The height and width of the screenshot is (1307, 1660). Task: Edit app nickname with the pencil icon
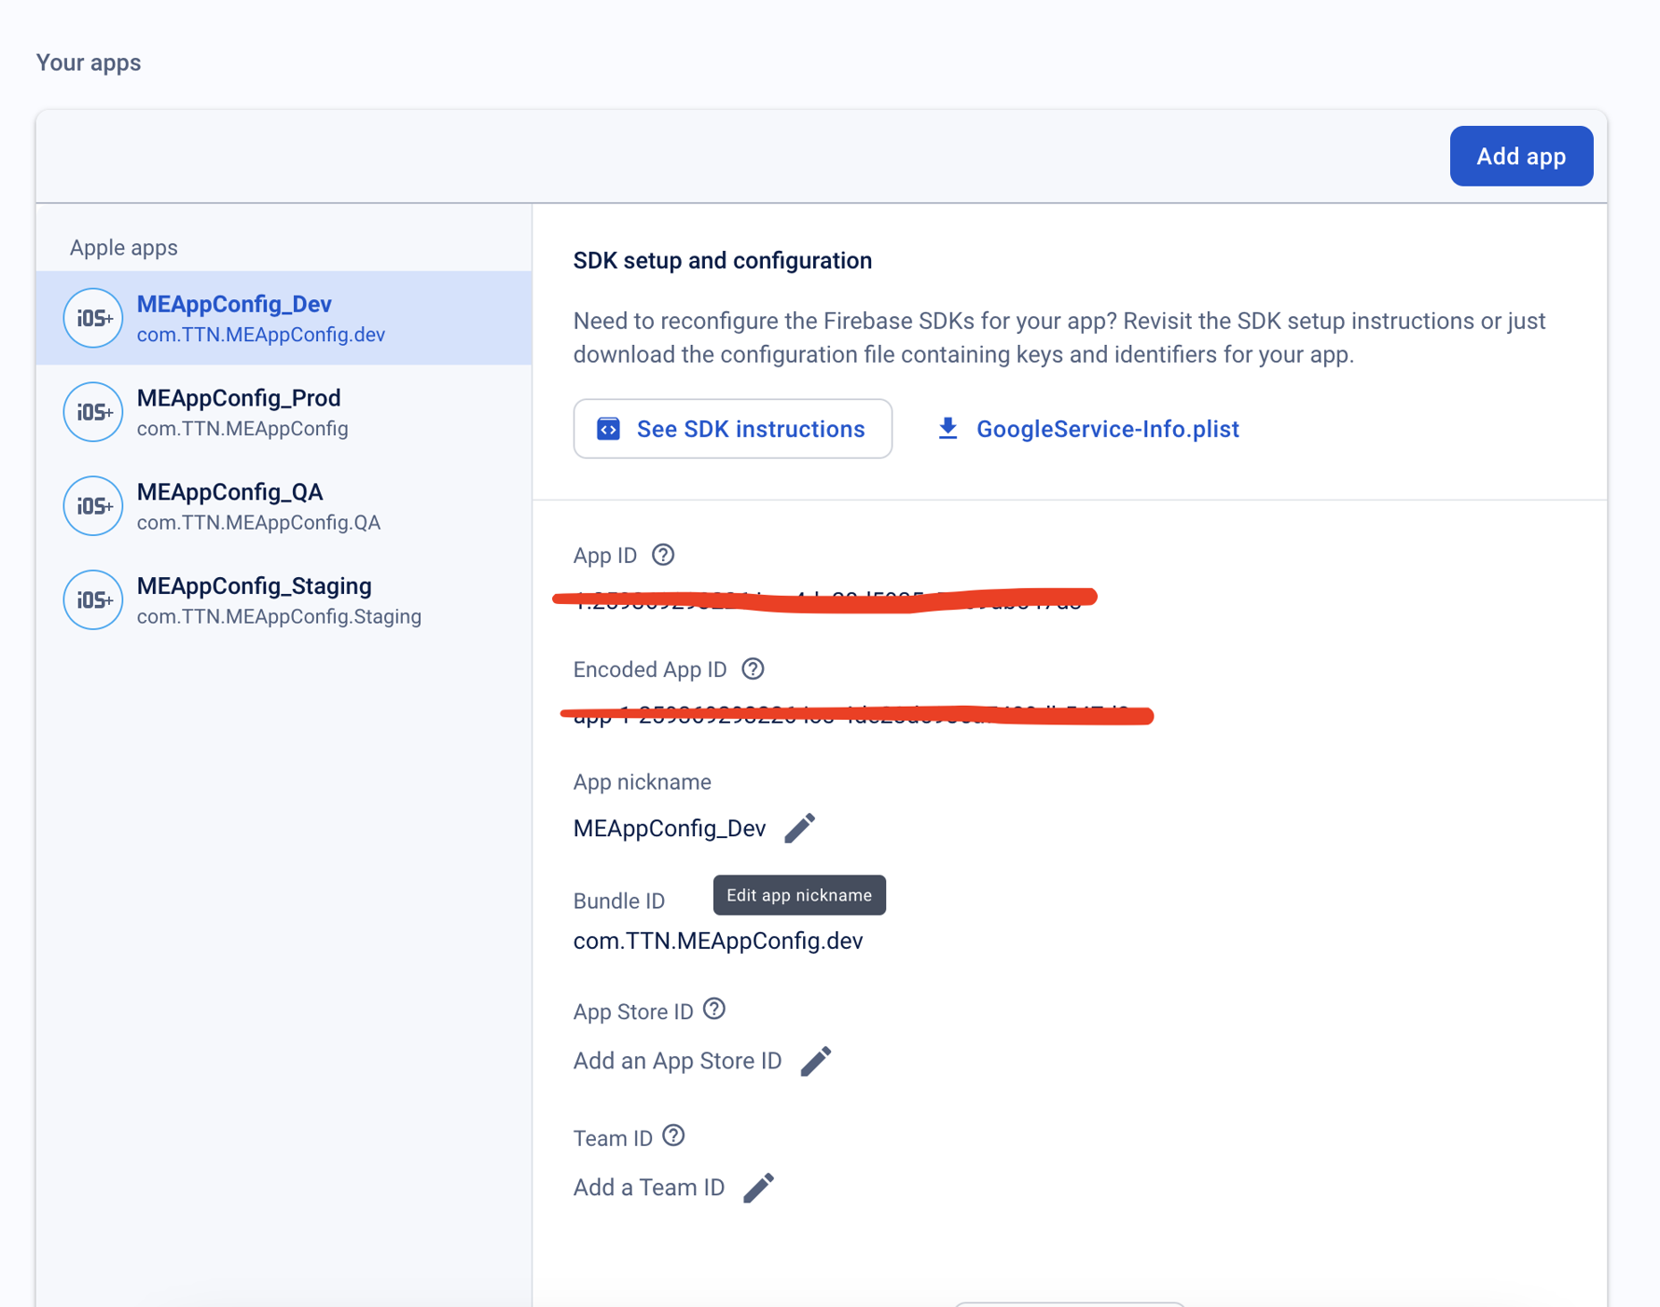tap(799, 828)
